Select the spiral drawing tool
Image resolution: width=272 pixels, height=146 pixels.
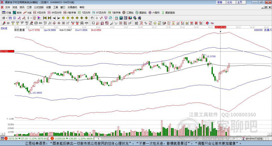[27, 23]
